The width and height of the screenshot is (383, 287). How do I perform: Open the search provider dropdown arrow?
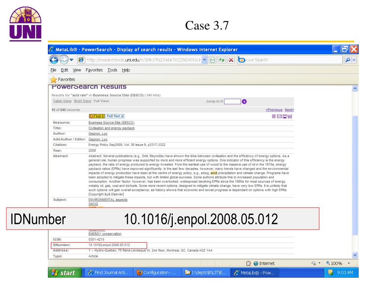click(354, 60)
